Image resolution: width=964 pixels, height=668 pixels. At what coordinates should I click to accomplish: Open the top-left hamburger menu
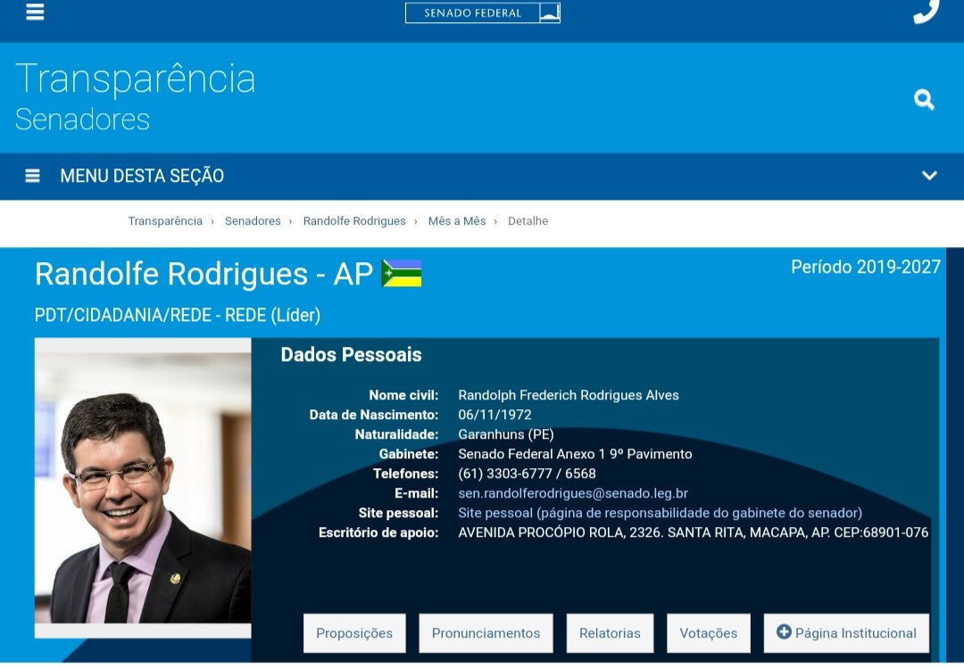click(x=35, y=12)
